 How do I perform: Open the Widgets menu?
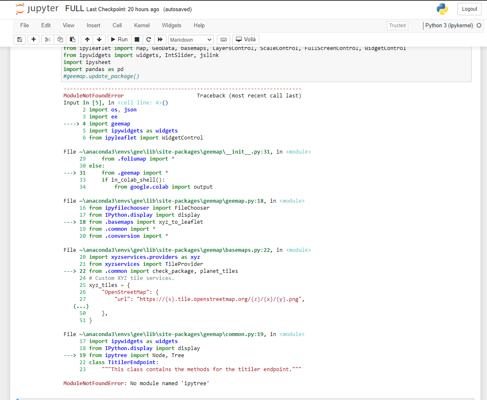(172, 25)
